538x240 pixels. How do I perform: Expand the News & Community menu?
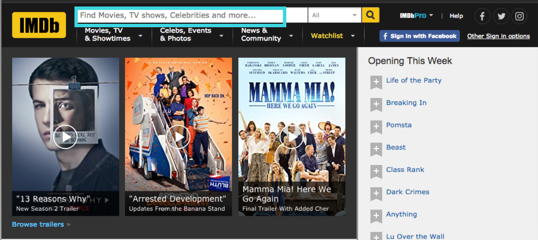[267, 35]
